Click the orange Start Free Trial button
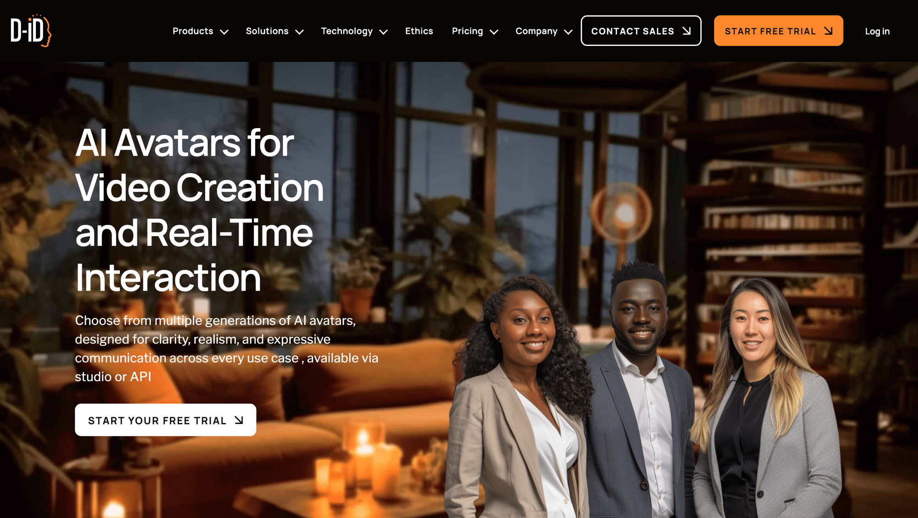 tap(778, 31)
